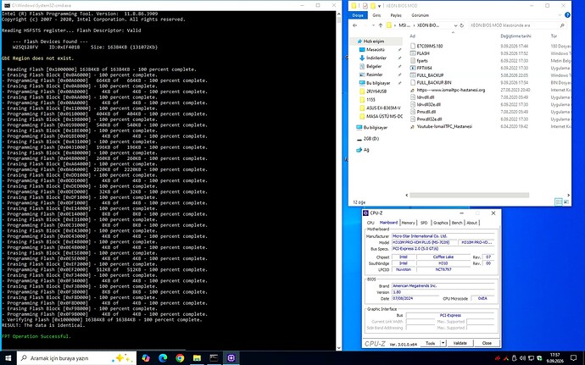Select FPTW64 application file

coord(424,68)
